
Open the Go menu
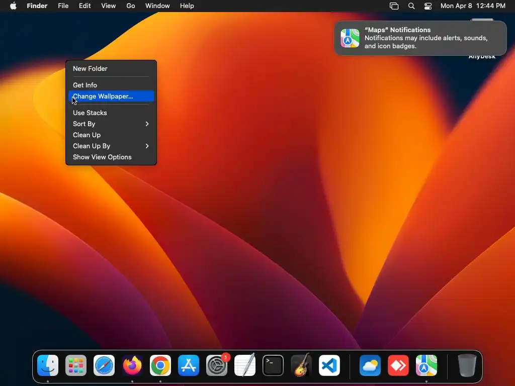click(x=131, y=6)
